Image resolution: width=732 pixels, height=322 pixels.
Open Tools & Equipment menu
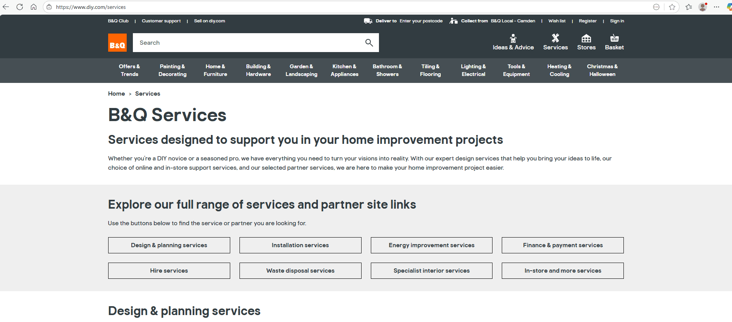click(516, 70)
